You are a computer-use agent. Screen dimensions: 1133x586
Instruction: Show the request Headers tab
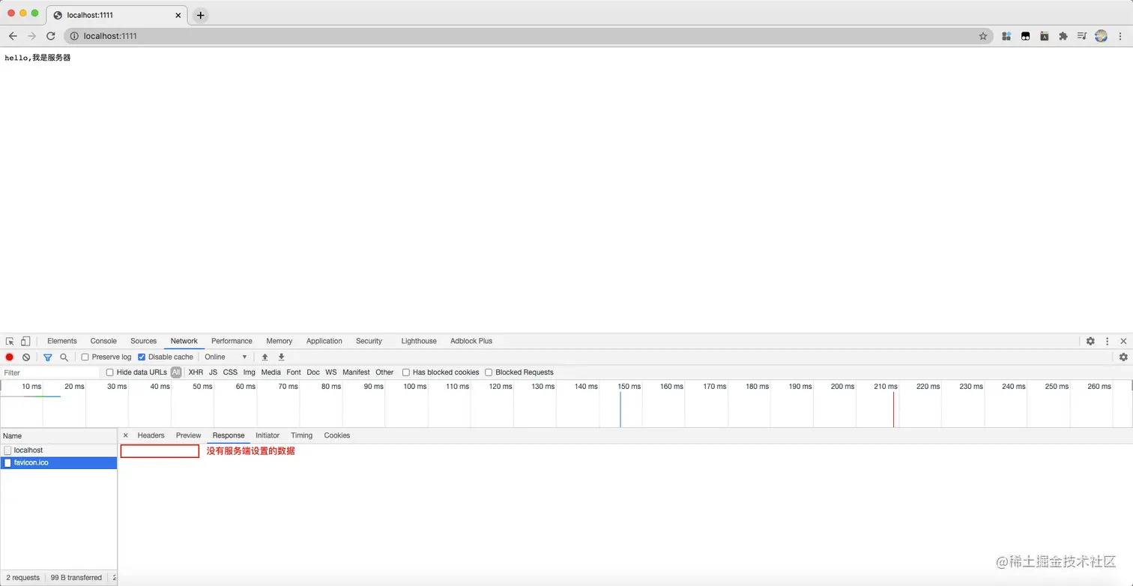tap(151, 435)
